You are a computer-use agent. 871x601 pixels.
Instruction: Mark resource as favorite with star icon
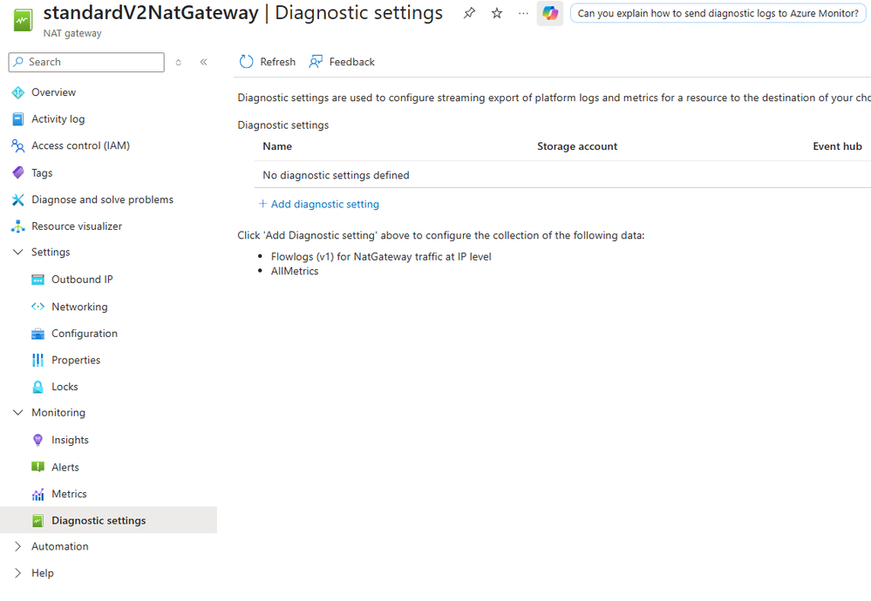[x=497, y=13]
